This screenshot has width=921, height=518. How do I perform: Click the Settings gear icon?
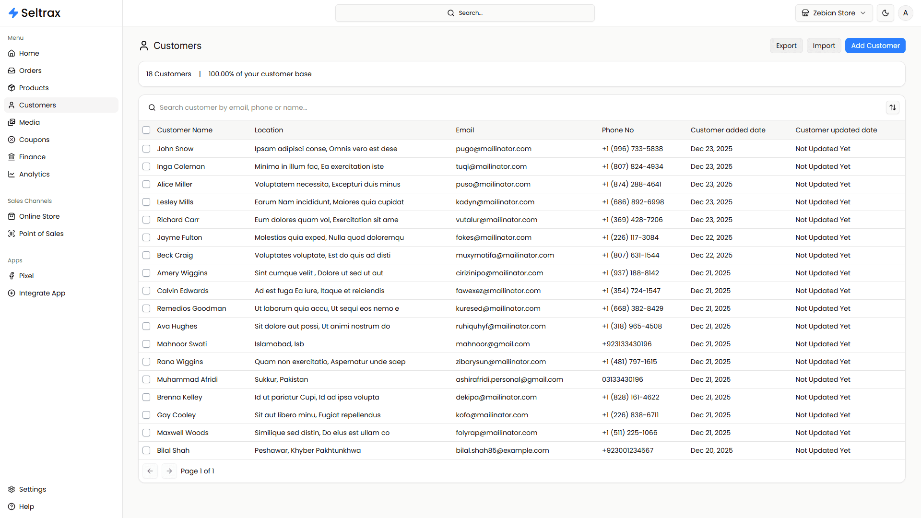(12, 489)
